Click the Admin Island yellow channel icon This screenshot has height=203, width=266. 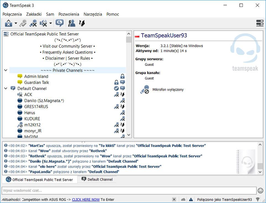20,76
